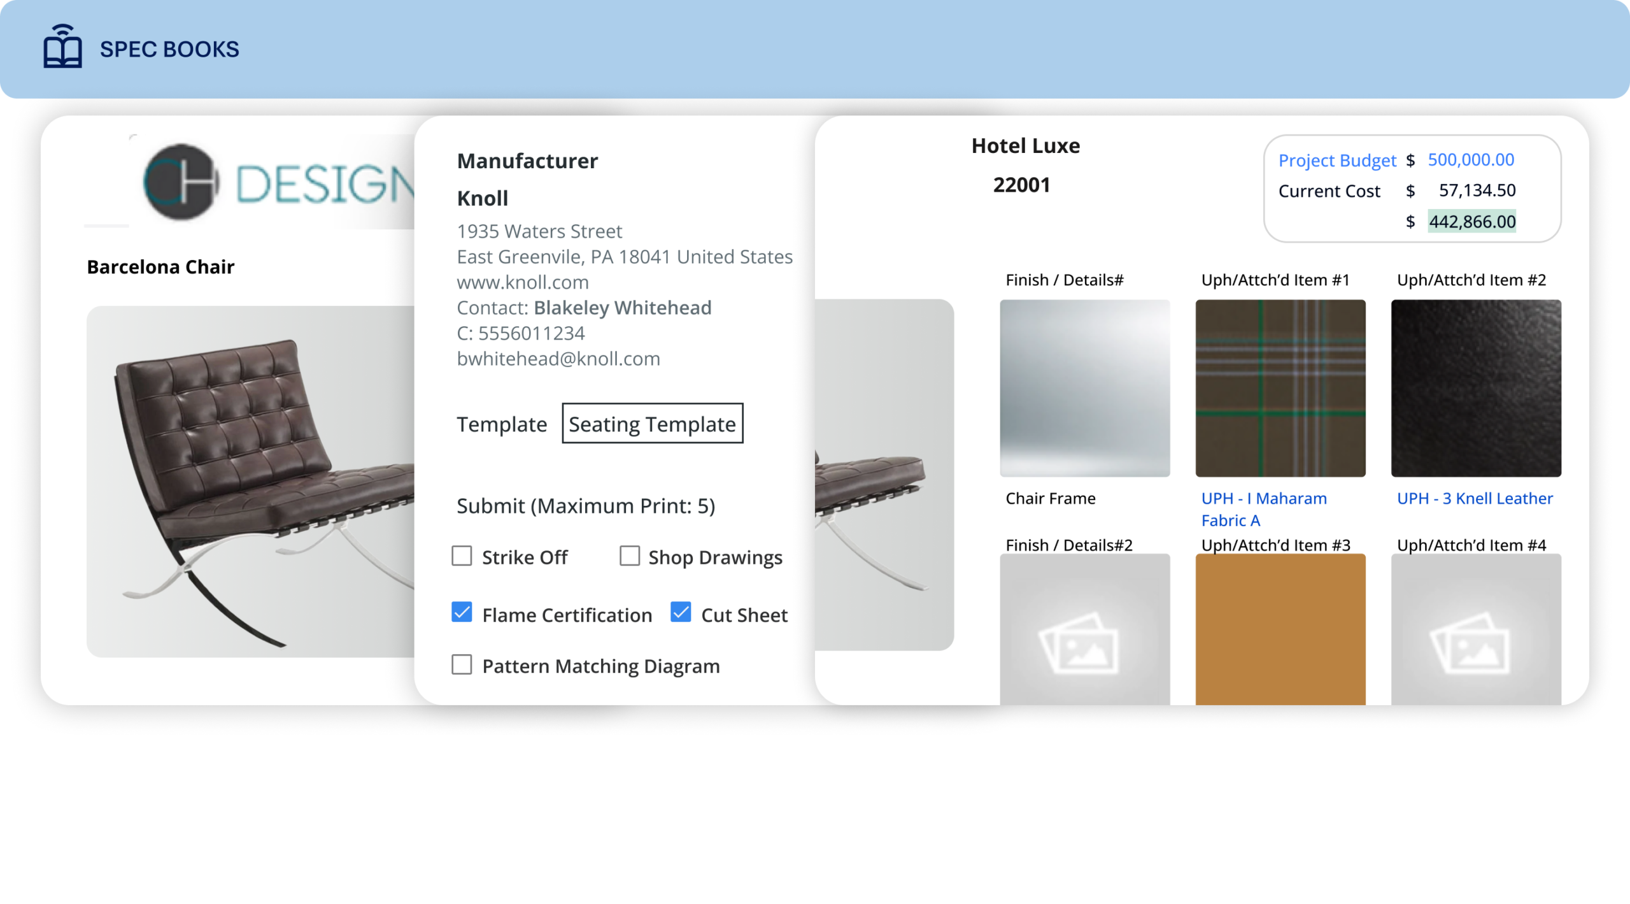Open the Seating Template selector
Image resolution: width=1630 pixels, height=904 pixels.
pos(652,424)
